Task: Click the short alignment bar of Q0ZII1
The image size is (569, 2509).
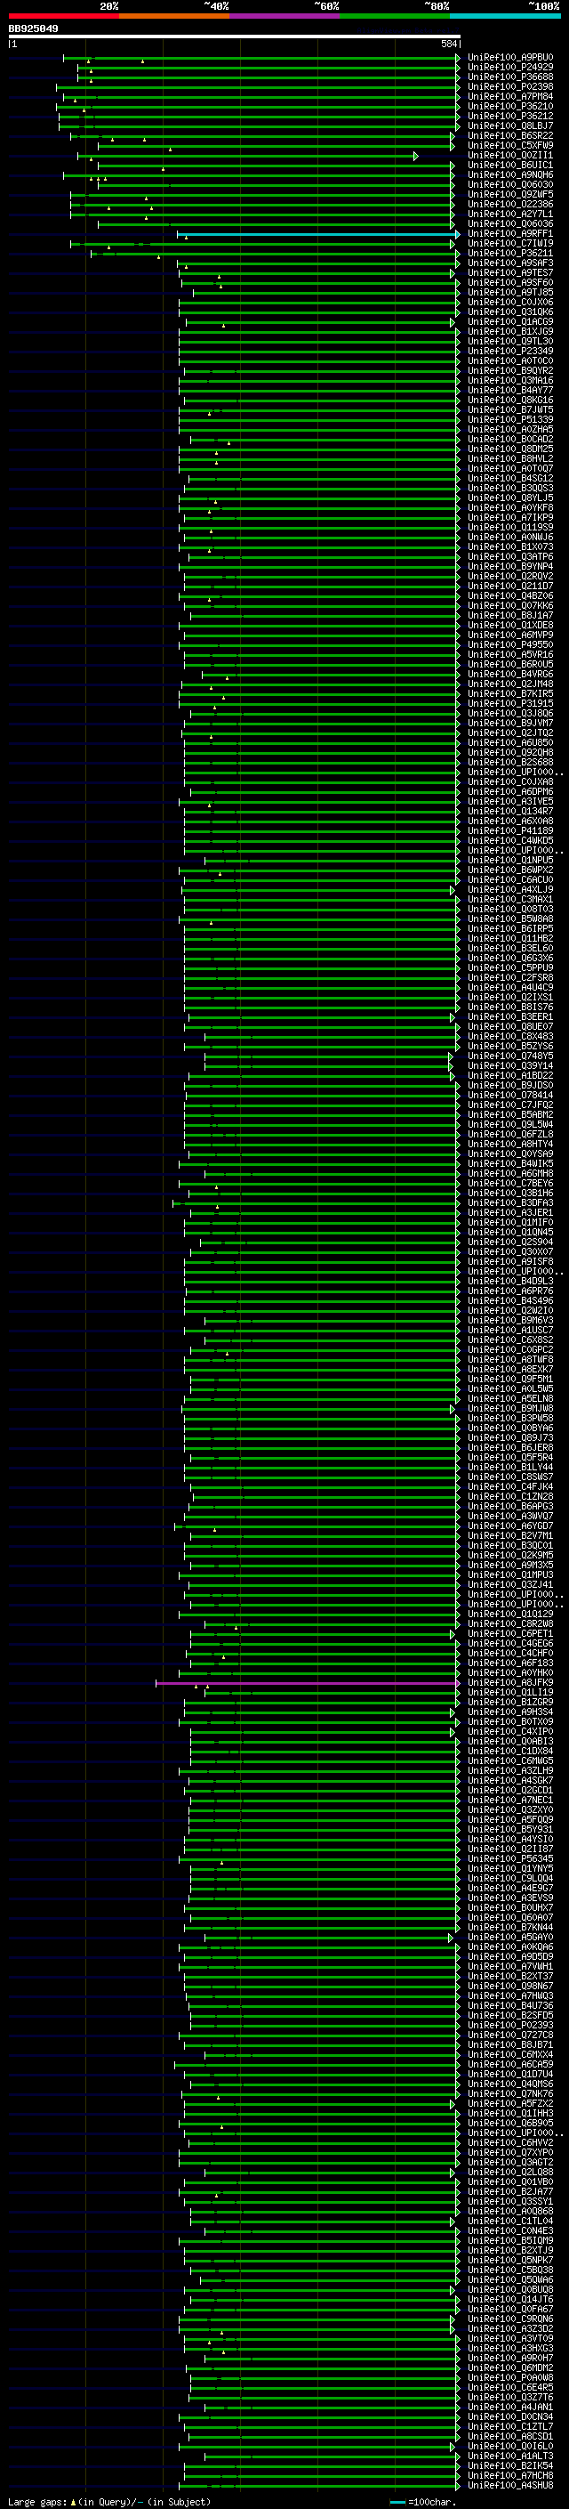Action: 247,156
